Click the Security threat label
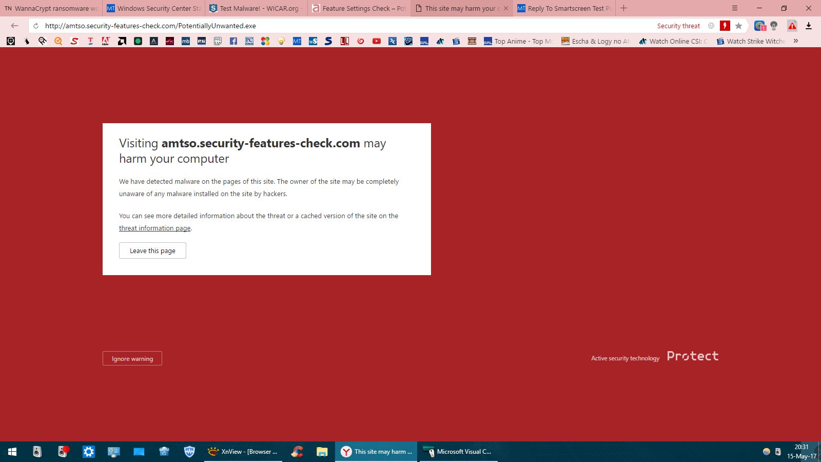 (678, 26)
